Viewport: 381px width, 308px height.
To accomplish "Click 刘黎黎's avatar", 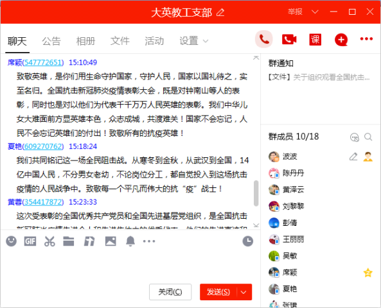I will click(274, 206).
